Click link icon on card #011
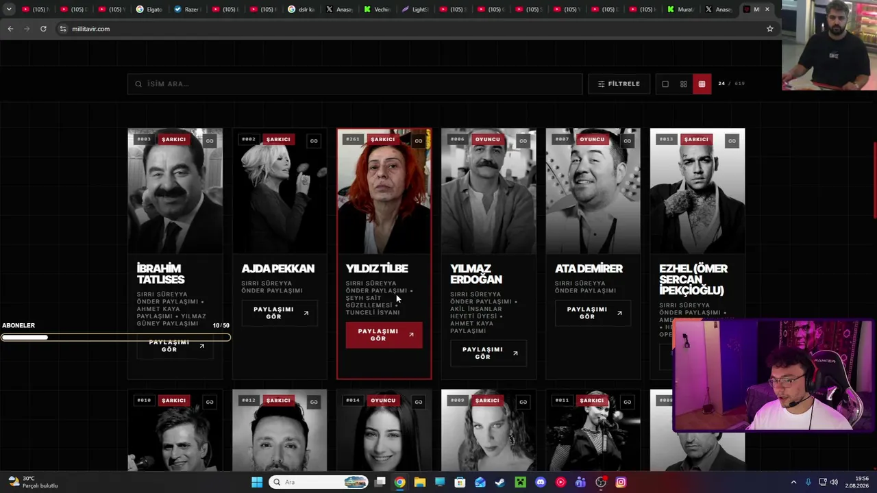 tap(627, 402)
